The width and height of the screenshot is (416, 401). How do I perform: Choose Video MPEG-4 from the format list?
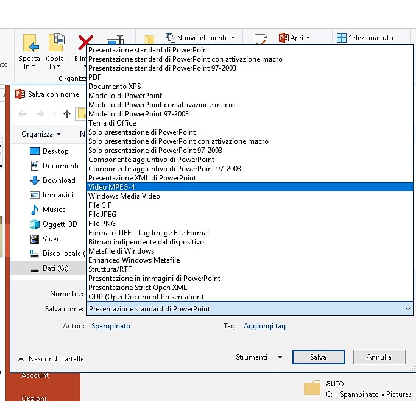pos(111,187)
